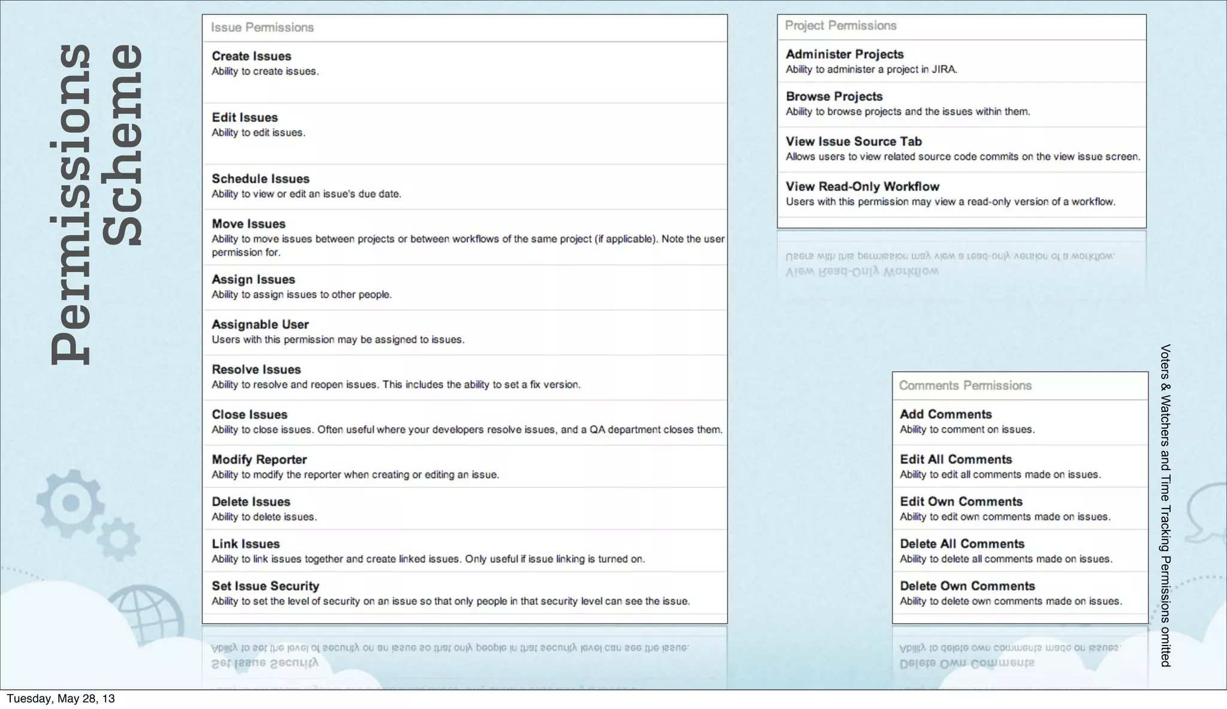Viewport: 1227px width, 709px height.
Task: Select the Project Permissions header
Action: pyautogui.click(x=841, y=26)
